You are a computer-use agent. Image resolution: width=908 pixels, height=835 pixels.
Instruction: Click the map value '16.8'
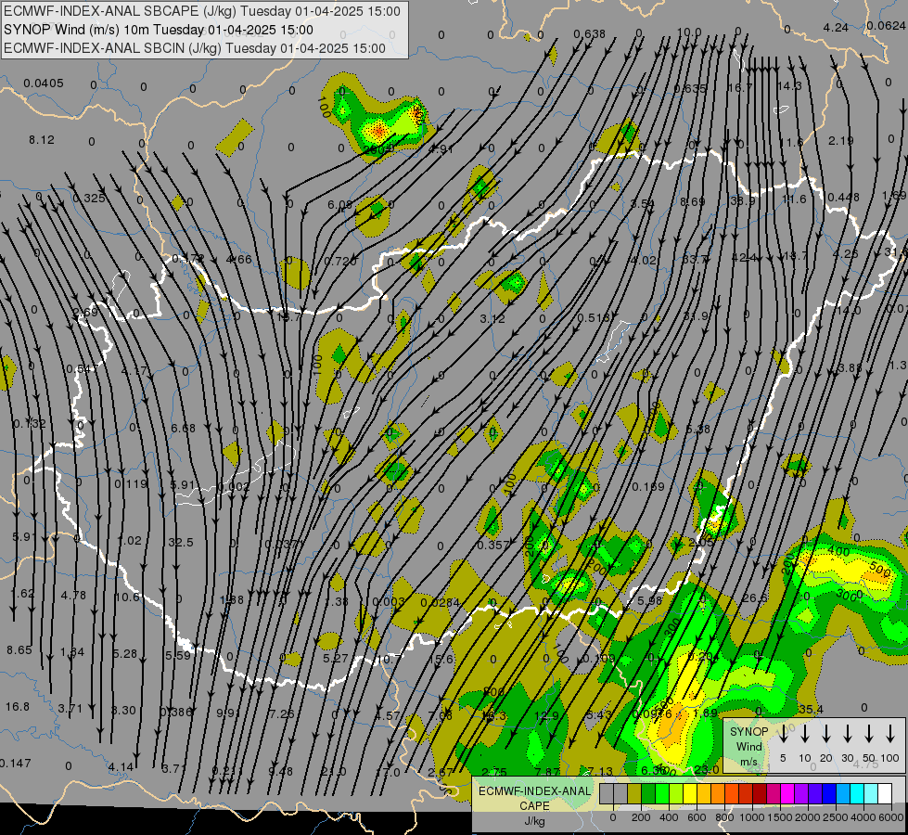point(18,706)
